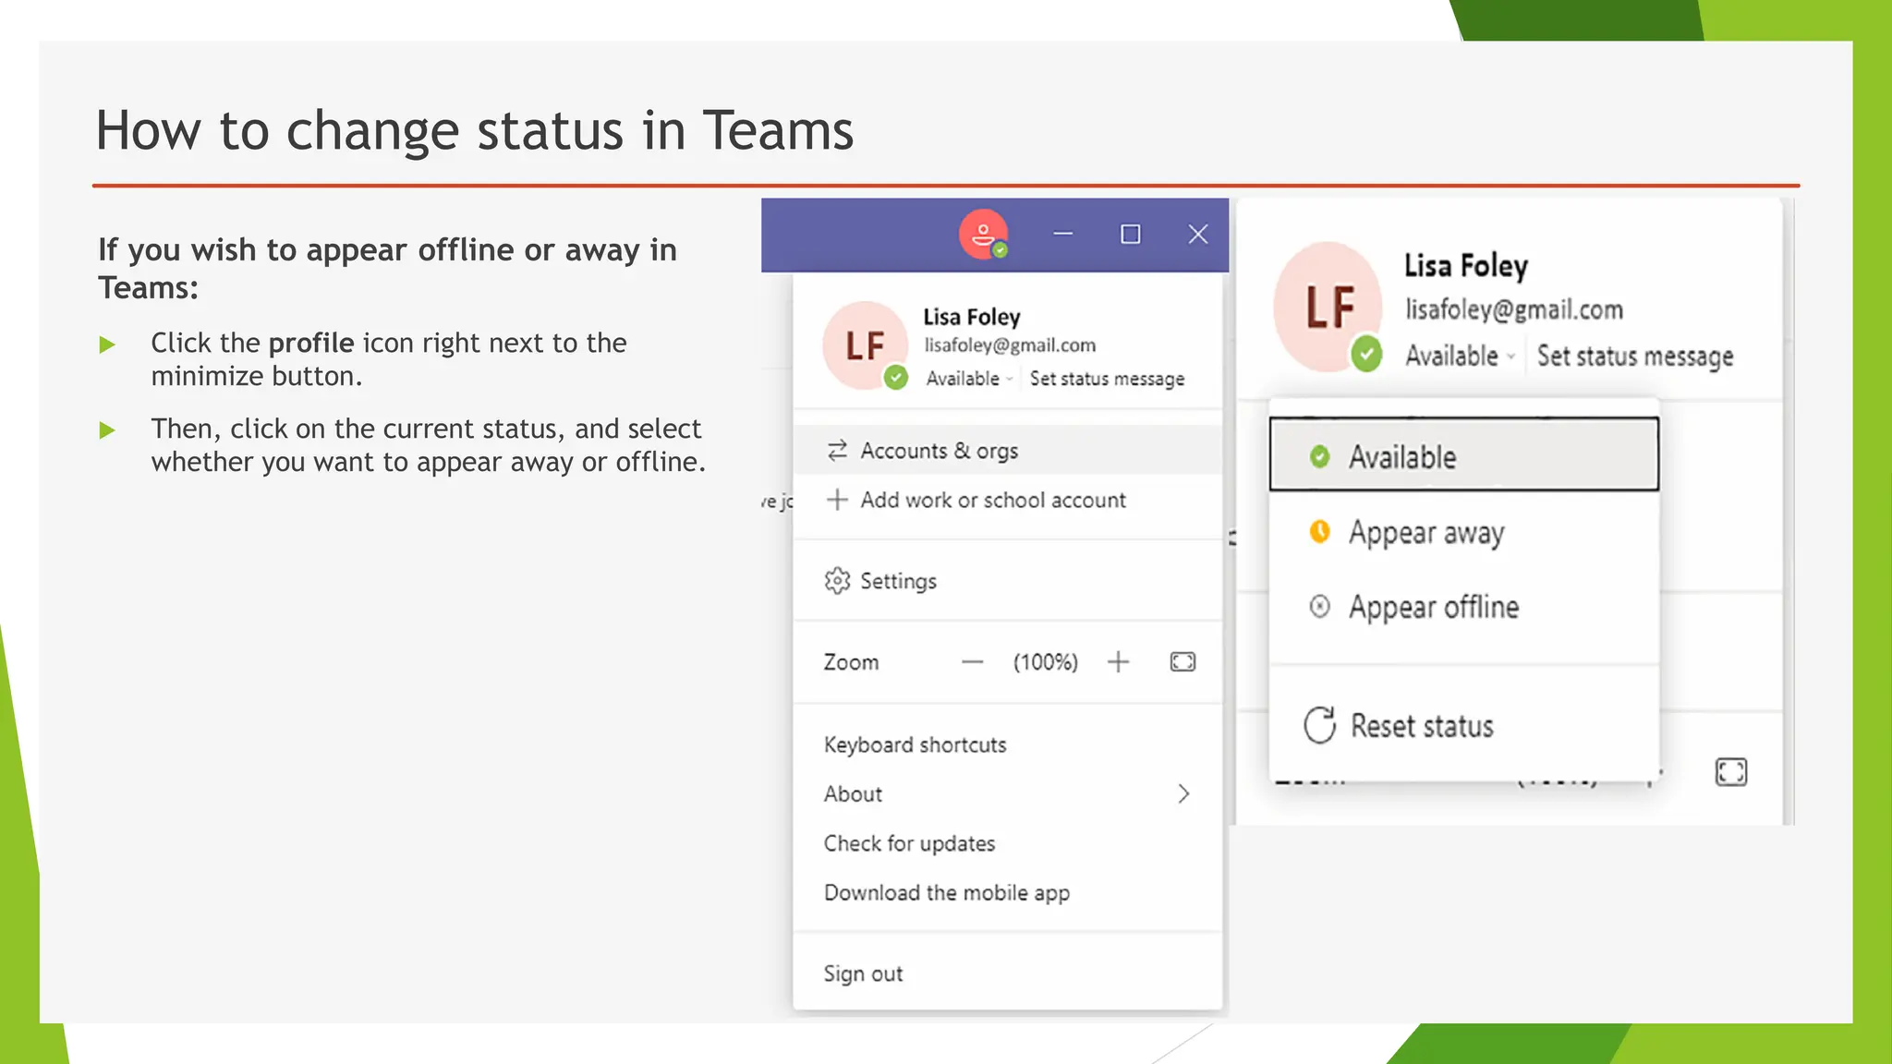Viewport: 1892px width, 1064px height.
Task: Click the Settings gear icon
Action: (837, 581)
